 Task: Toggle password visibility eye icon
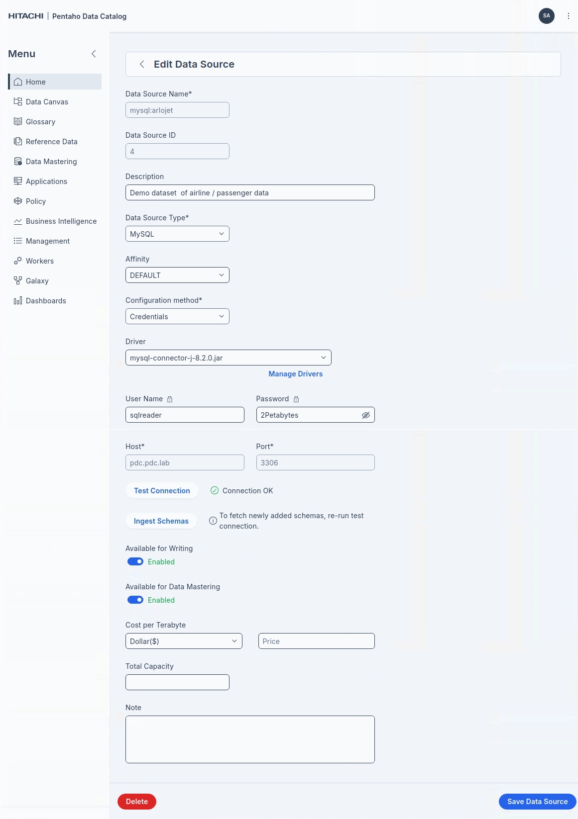365,415
